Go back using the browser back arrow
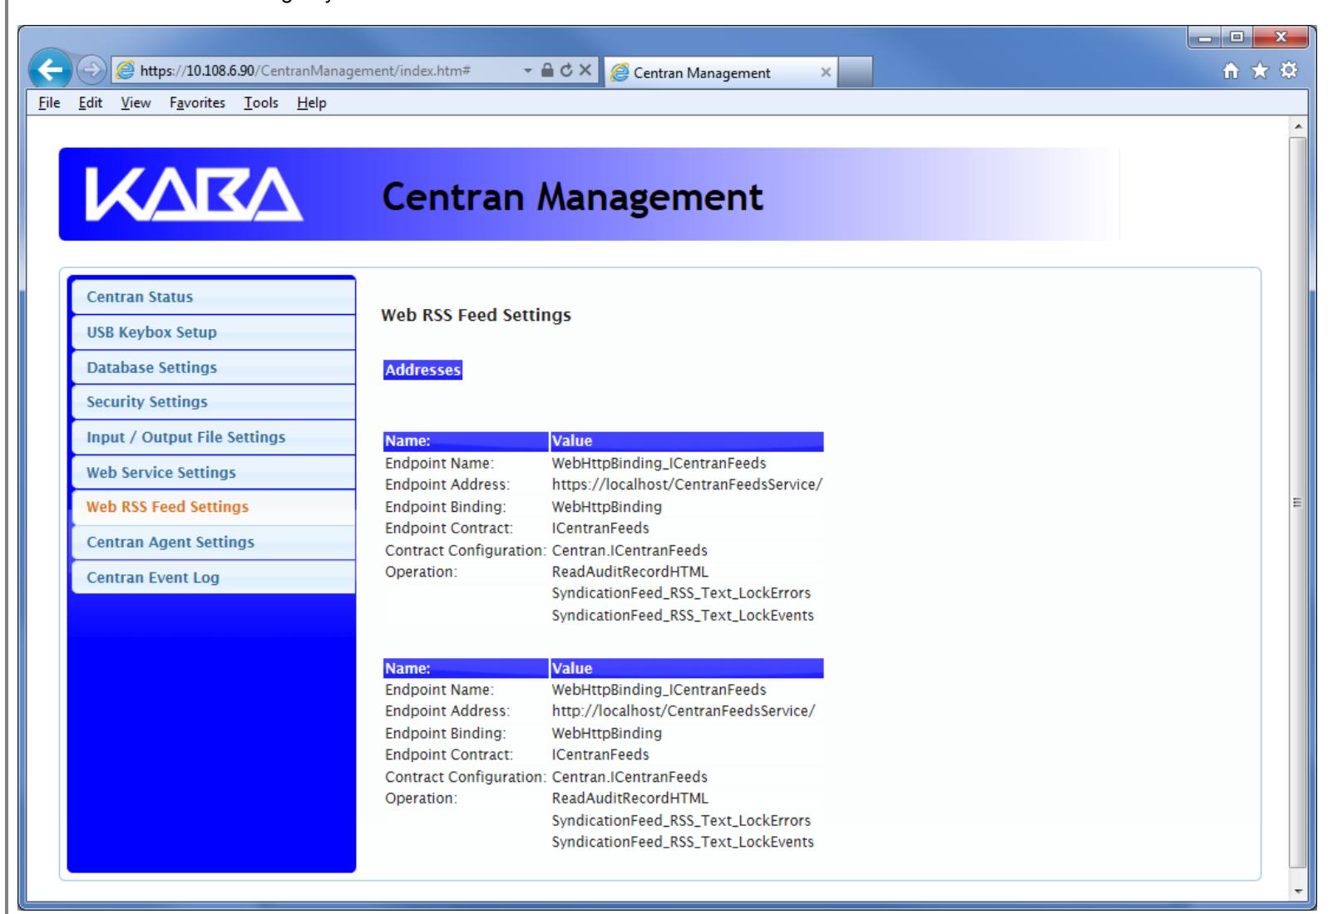Image resolution: width=1333 pixels, height=914 pixels. coord(50,71)
